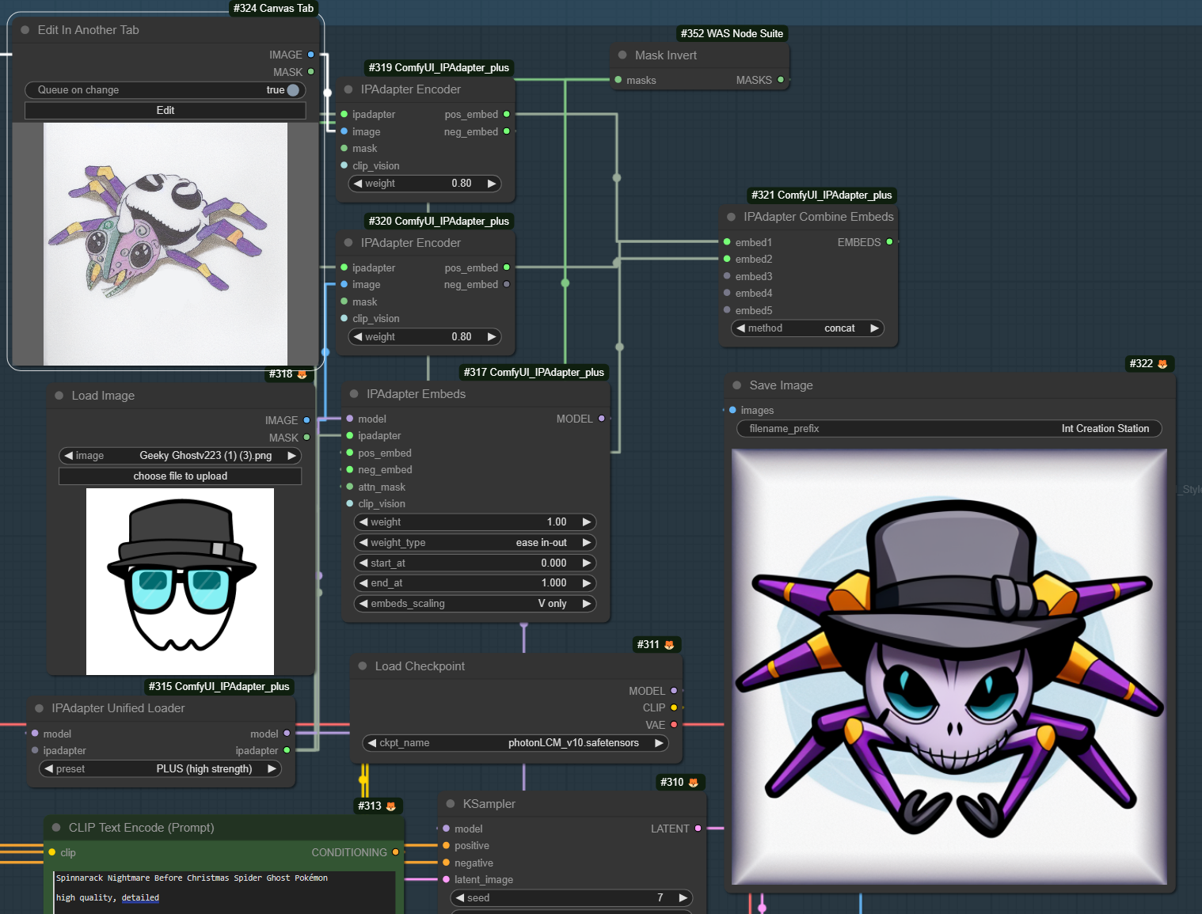Click the weight 1.00 value in IPAdapter Embeds
The width and height of the screenshot is (1202, 914).
click(x=556, y=522)
